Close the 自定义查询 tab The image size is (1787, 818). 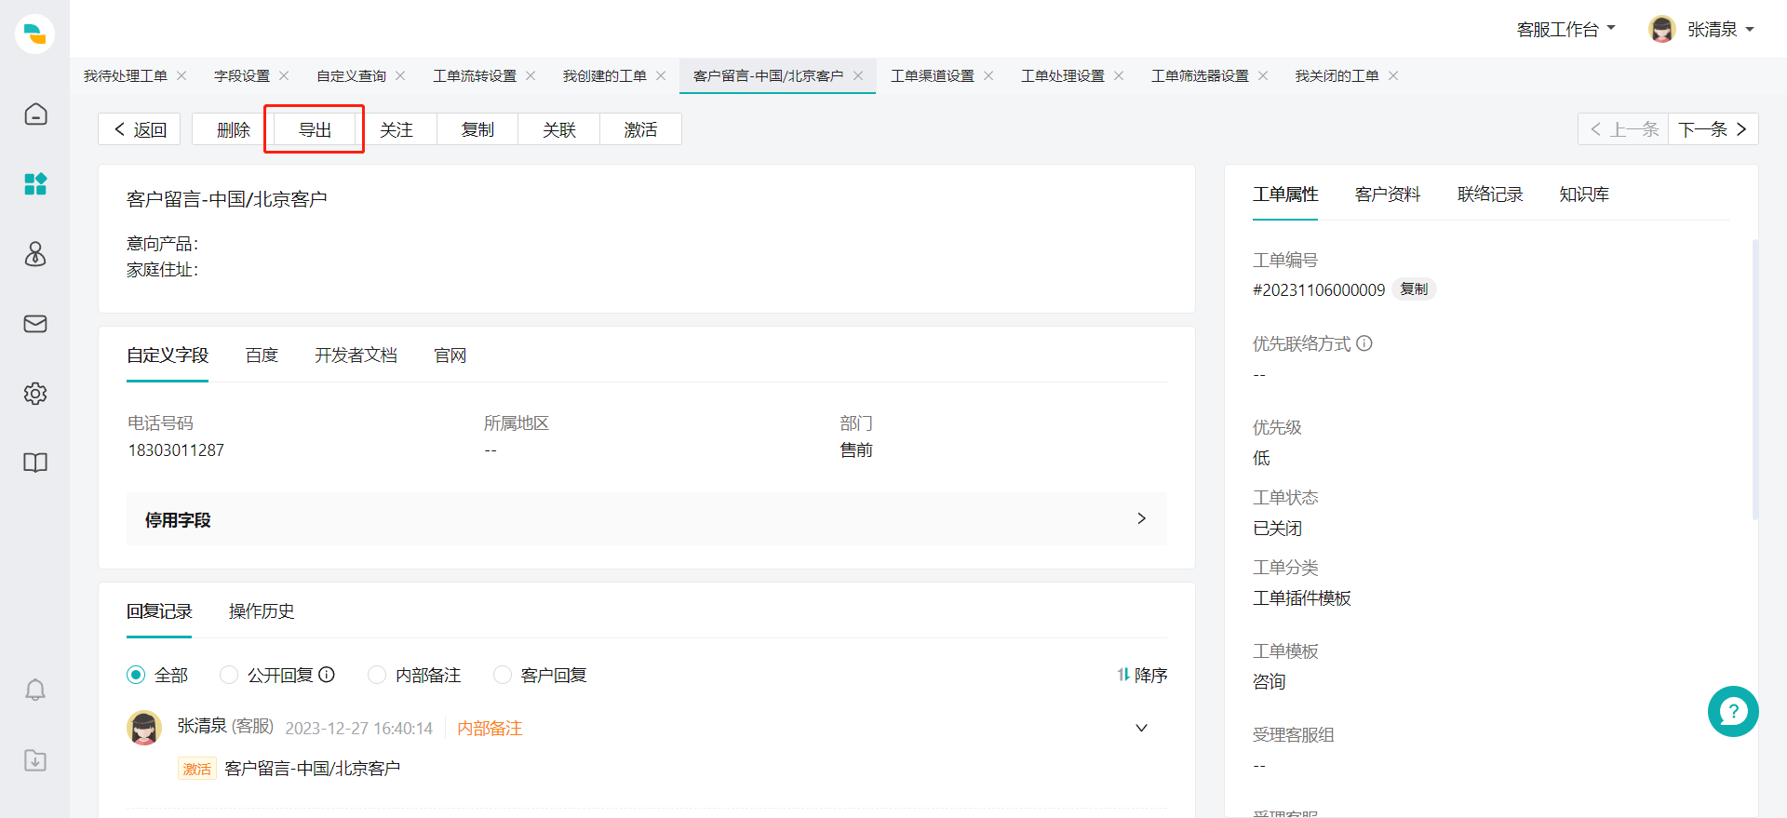point(400,75)
